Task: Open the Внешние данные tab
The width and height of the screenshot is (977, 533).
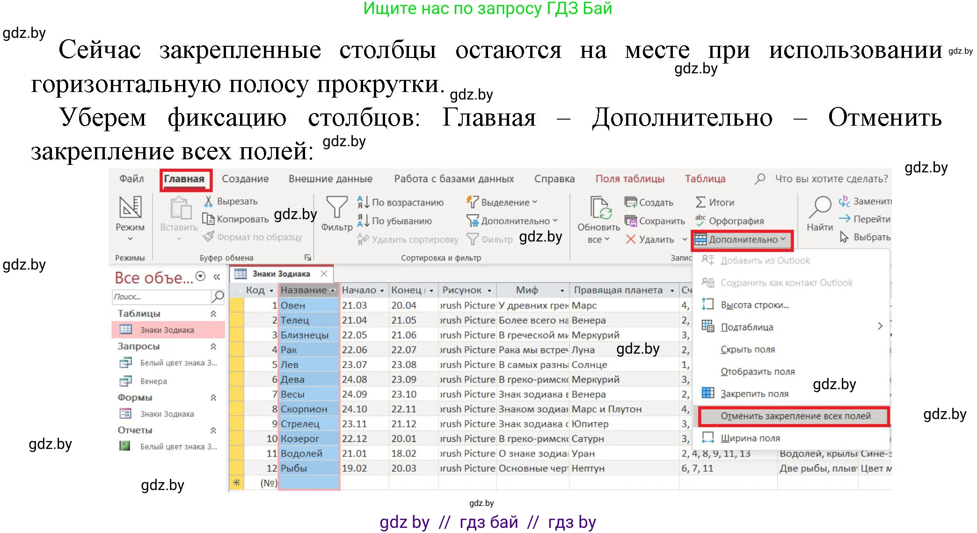Action: (329, 178)
